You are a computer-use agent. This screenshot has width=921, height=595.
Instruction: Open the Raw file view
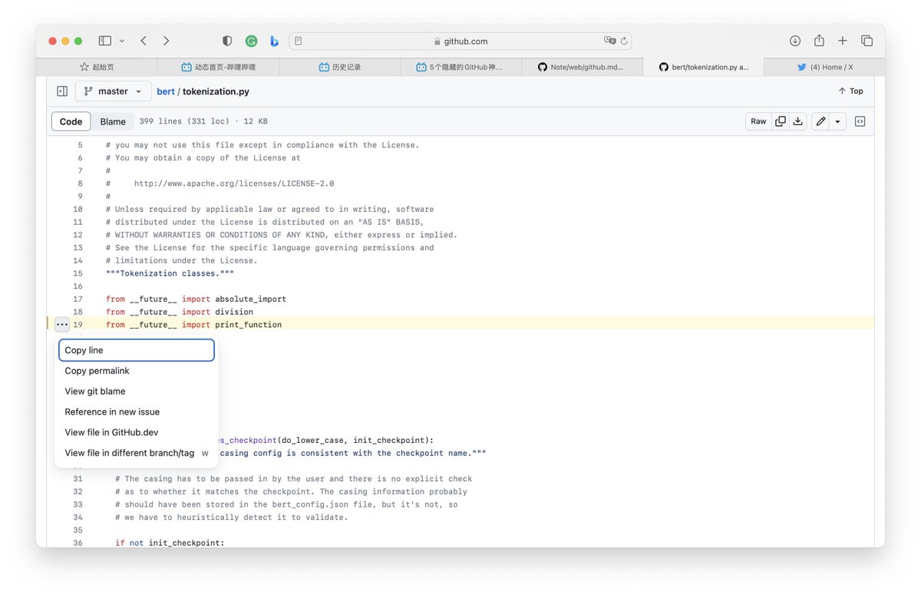coord(758,121)
